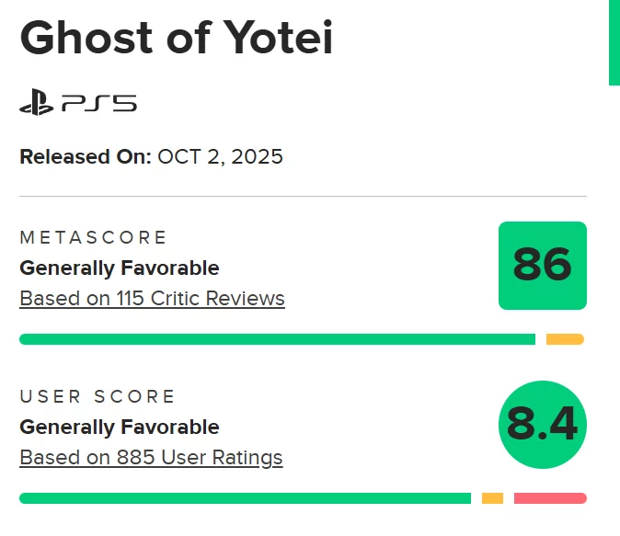The width and height of the screenshot is (620, 536).
Task: Click the green scrollbar thumb at right edge
Action: pyautogui.click(x=614, y=41)
